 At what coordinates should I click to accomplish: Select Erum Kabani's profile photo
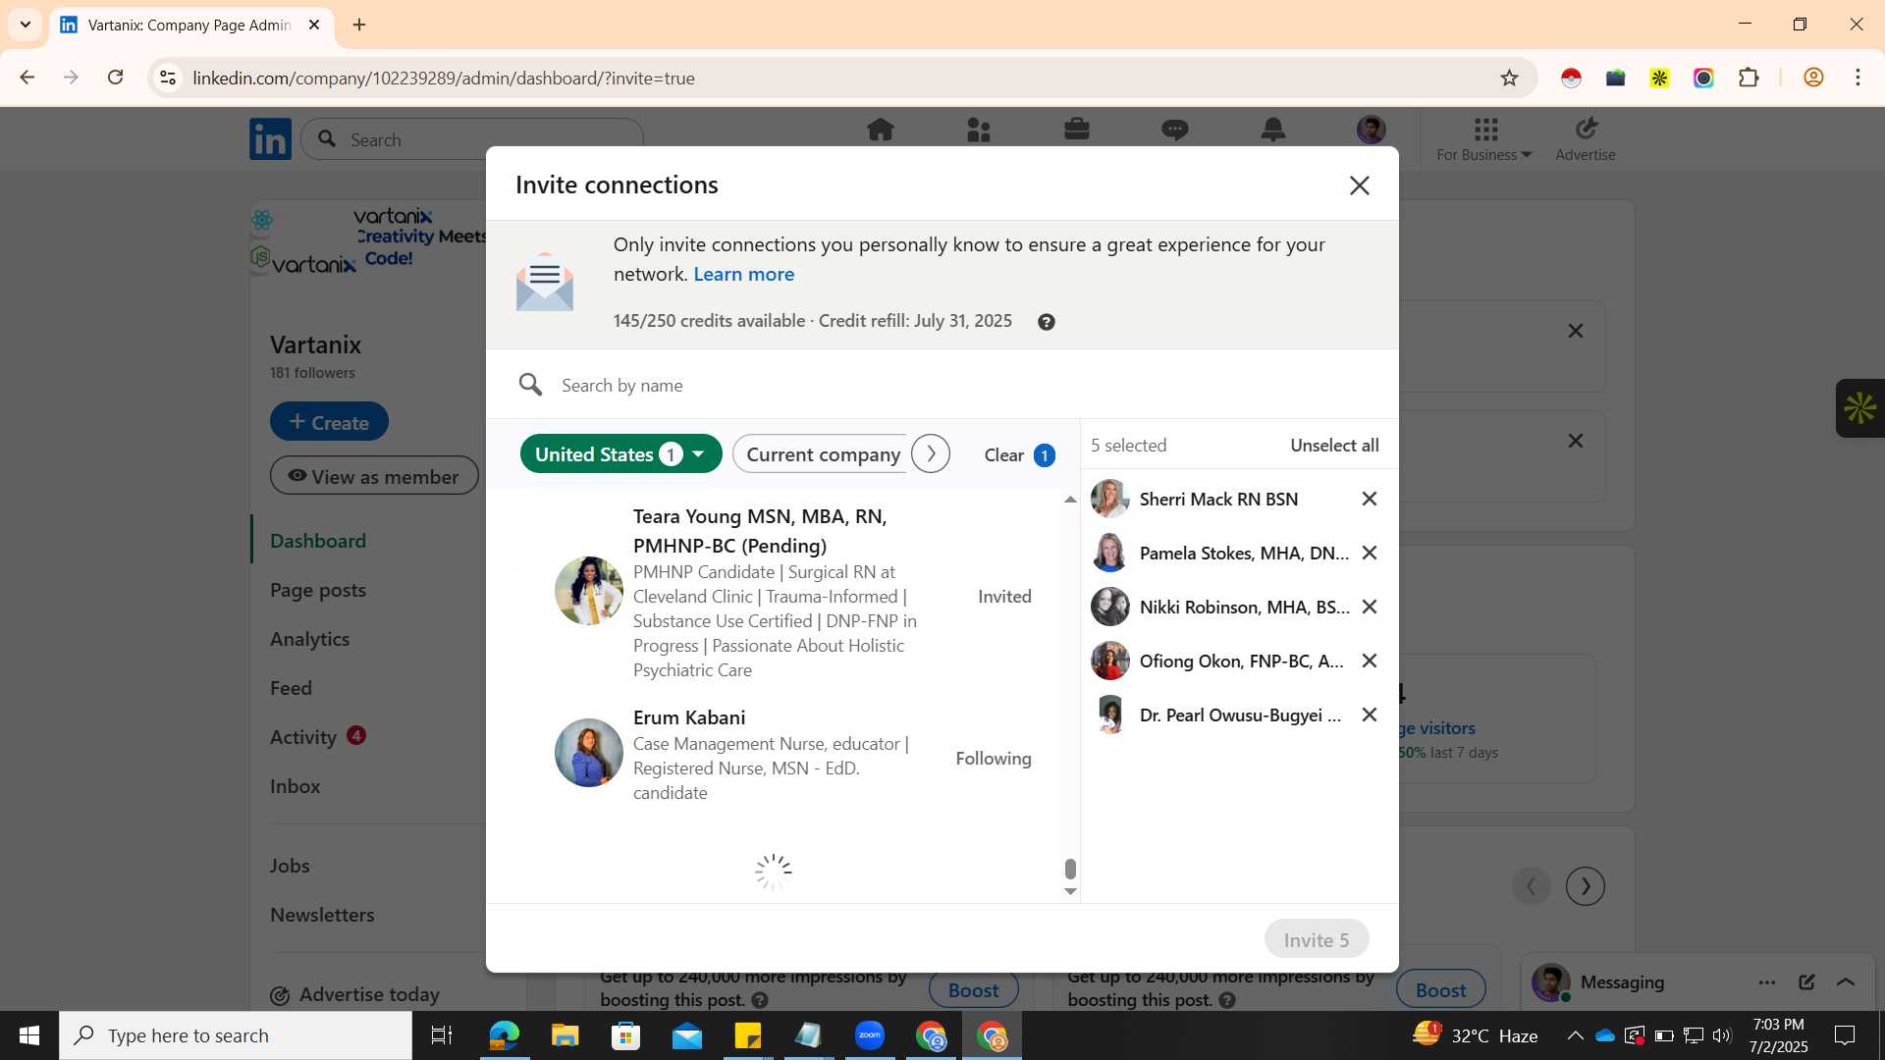coord(589,753)
